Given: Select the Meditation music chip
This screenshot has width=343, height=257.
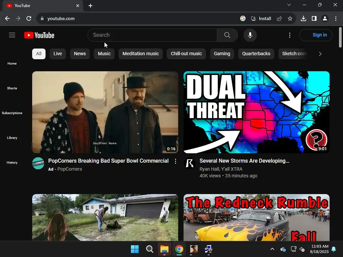Looking at the screenshot, I should coord(141,54).
